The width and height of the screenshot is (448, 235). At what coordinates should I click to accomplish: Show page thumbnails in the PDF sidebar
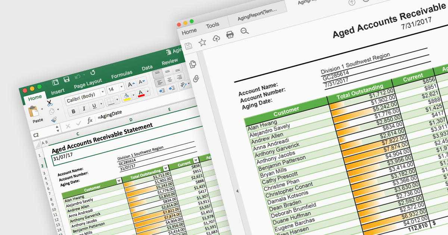193,64
